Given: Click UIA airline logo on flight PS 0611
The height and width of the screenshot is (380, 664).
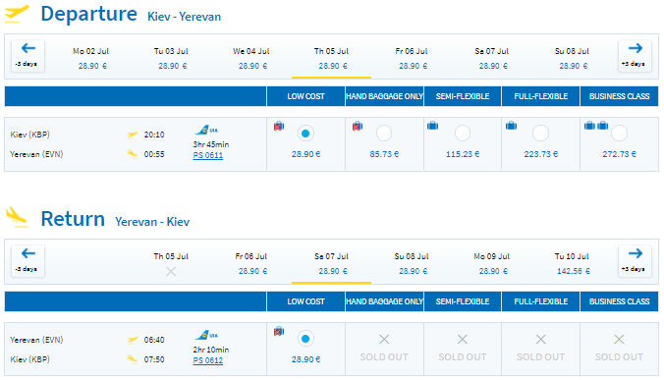Looking at the screenshot, I should click(206, 130).
